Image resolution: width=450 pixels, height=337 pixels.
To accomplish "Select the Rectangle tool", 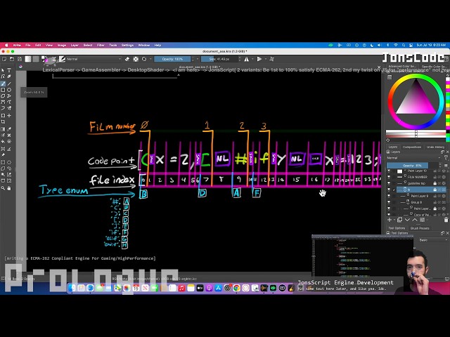I will coord(3,90).
